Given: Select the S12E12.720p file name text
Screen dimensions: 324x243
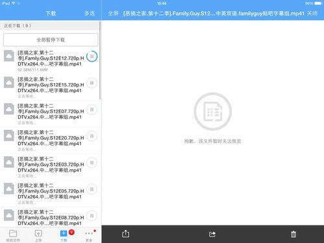Looking at the screenshot, I should (x=51, y=58).
